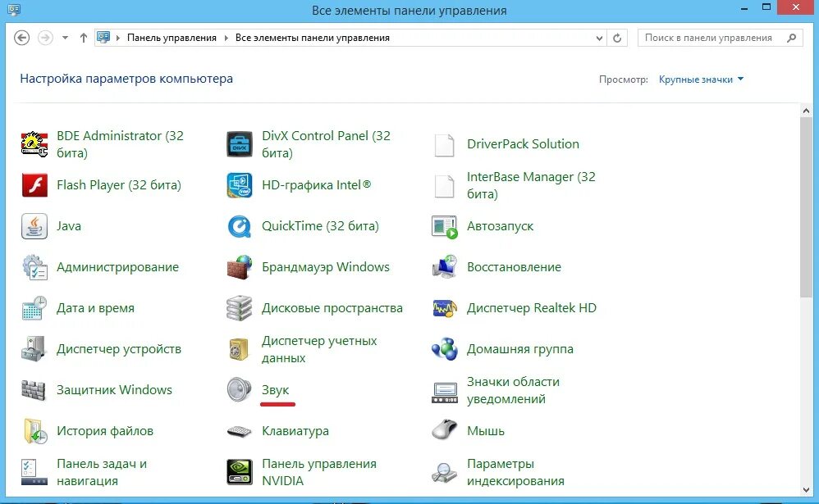Expand the Крупные значки view dropdown
Viewport: 819px width, 504px height.
click(701, 79)
